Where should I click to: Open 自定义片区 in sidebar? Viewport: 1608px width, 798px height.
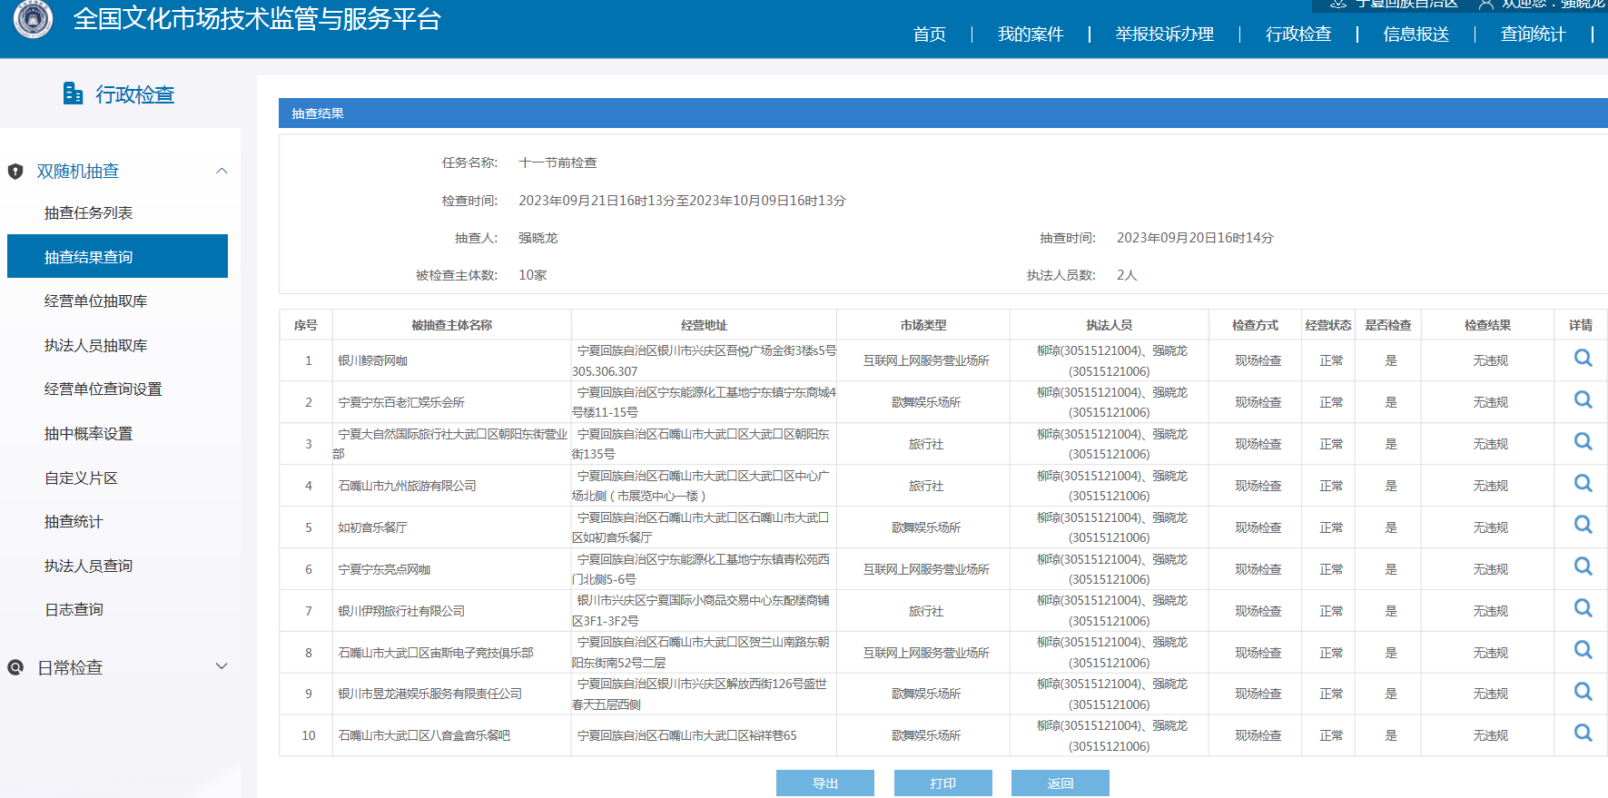tap(81, 478)
